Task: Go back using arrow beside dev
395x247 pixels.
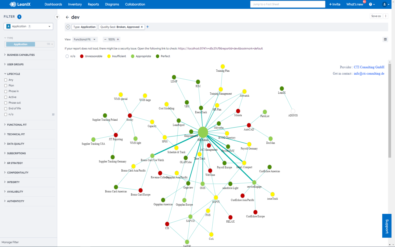Action: tap(67, 17)
